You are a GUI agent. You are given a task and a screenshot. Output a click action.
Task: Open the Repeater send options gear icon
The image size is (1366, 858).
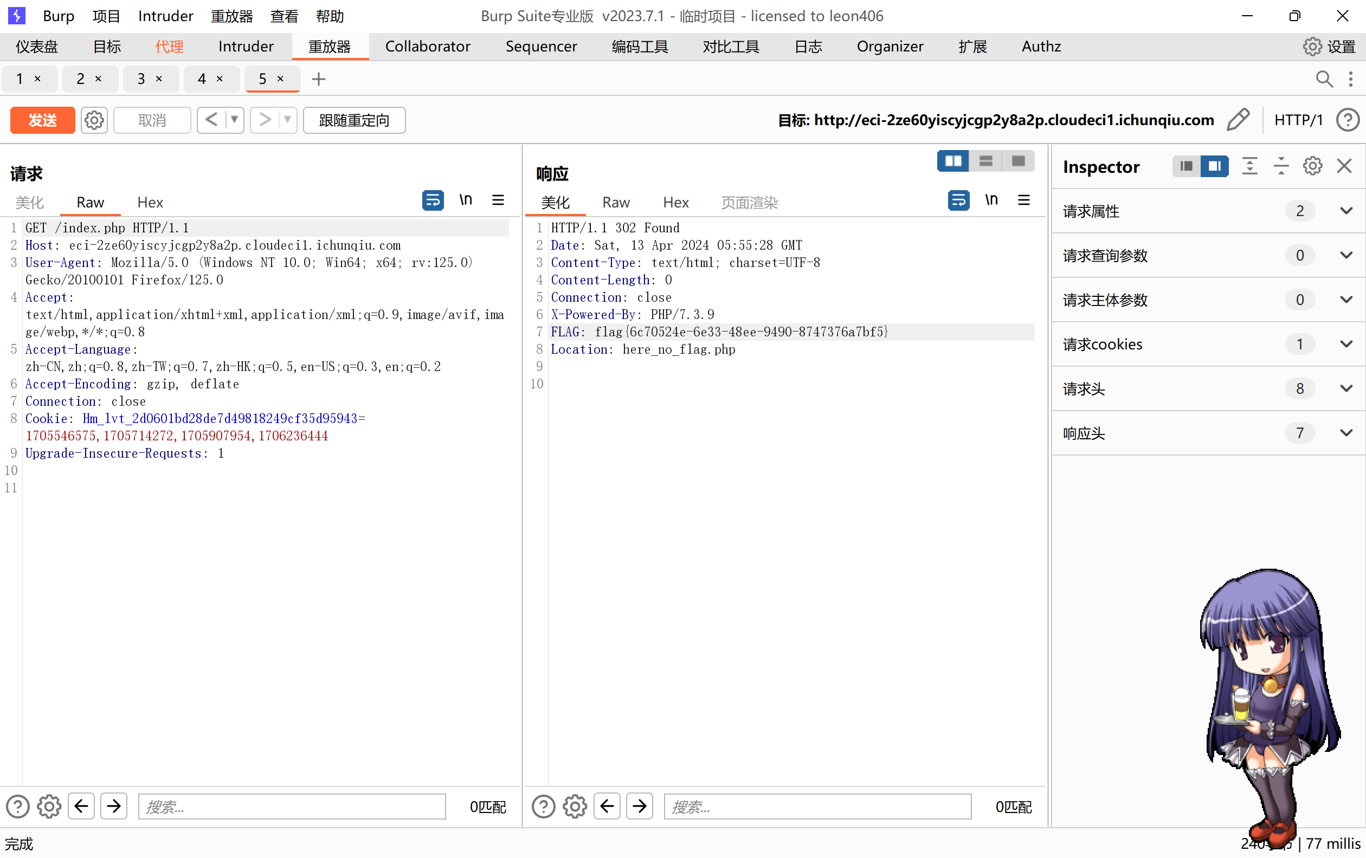[x=94, y=120]
